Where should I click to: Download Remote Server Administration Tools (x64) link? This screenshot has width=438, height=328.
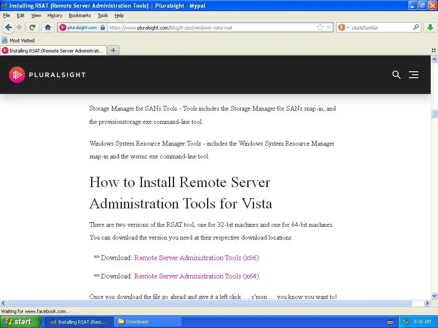click(x=197, y=276)
